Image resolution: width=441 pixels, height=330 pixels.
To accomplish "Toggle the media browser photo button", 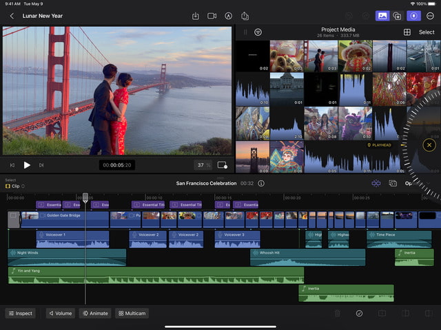I will pyautogui.click(x=382, y=15).
